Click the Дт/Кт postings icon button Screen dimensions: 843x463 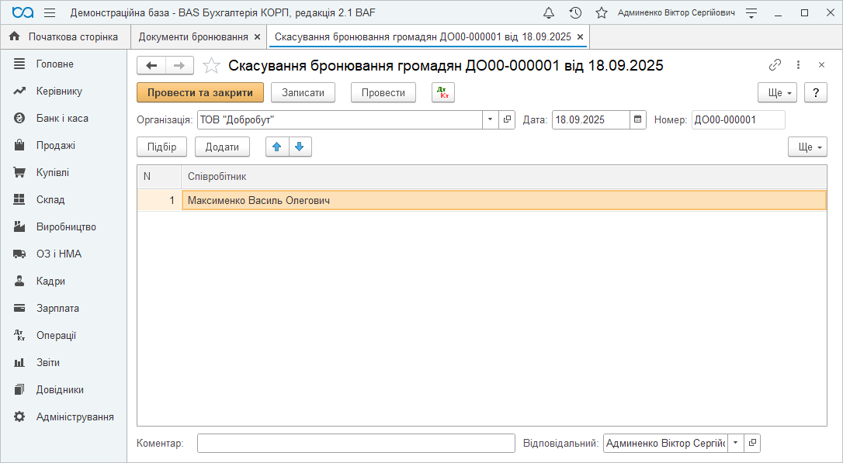coord(442,92)
